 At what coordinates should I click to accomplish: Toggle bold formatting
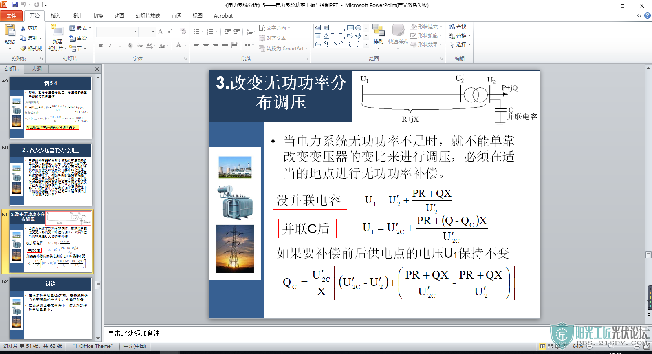pyautogui.click(x=101, y=46)
